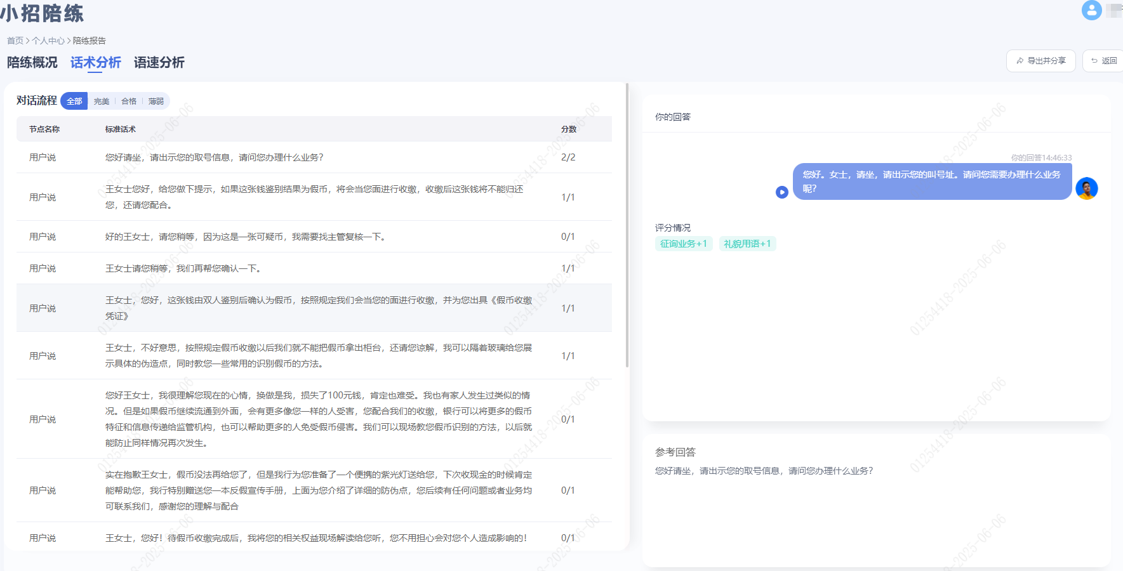The height and width of the screenshot is (571, 1123).
Task: Click the export and share button
Action: point(1040,61)
